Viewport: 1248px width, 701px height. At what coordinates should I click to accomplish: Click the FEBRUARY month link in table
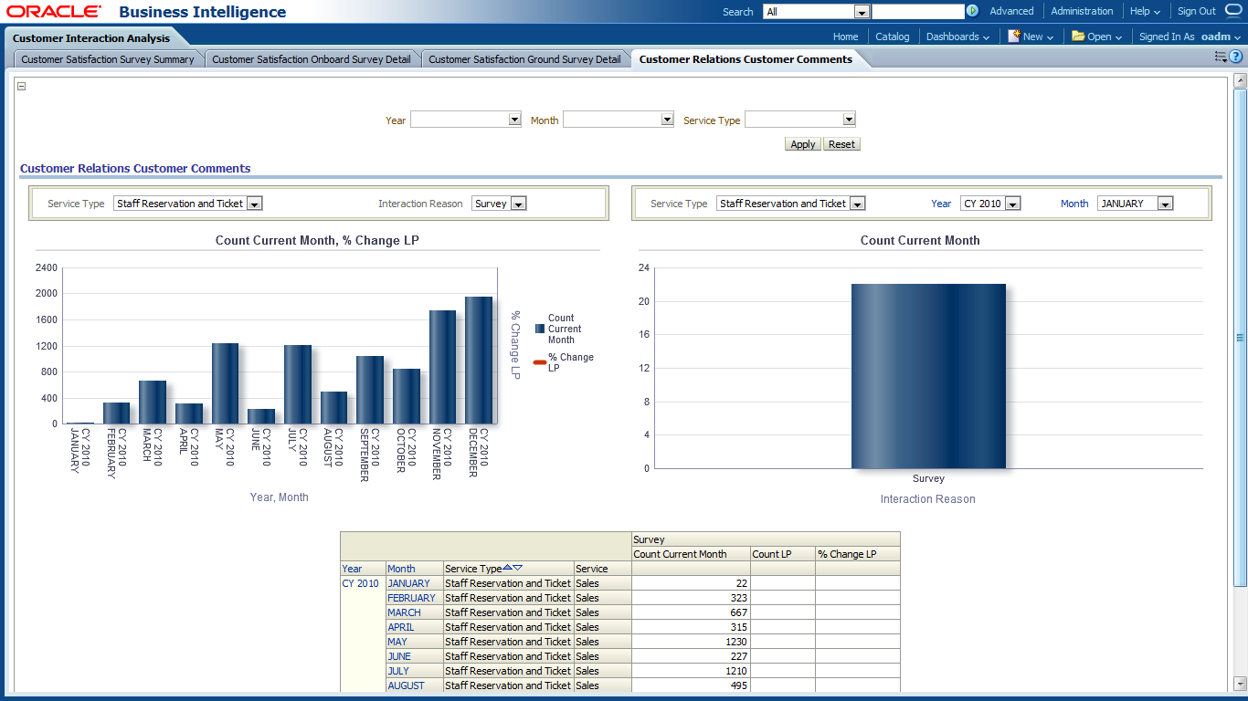411,598
